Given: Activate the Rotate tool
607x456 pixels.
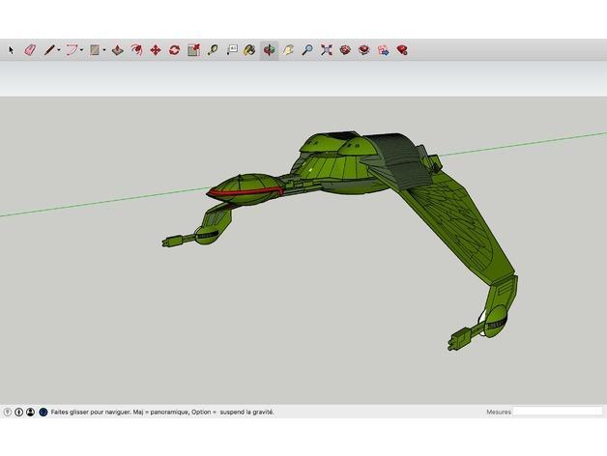Looking at the screenshot, I should click(175, 50).
